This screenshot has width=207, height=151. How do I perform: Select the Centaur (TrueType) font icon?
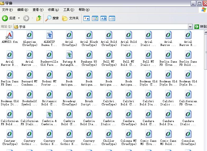click(10, 134)
